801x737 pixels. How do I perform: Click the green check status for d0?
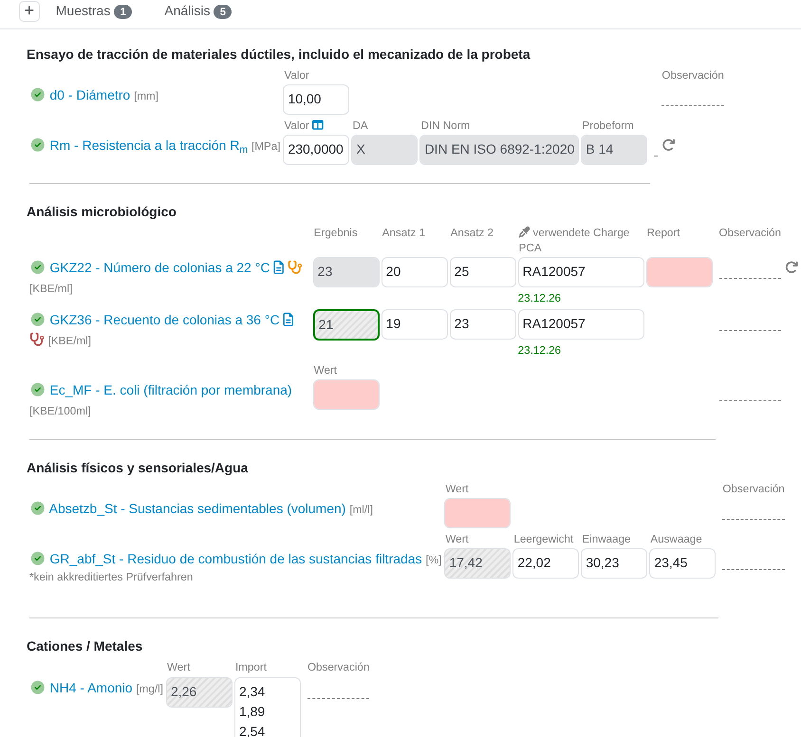[37, 95]
